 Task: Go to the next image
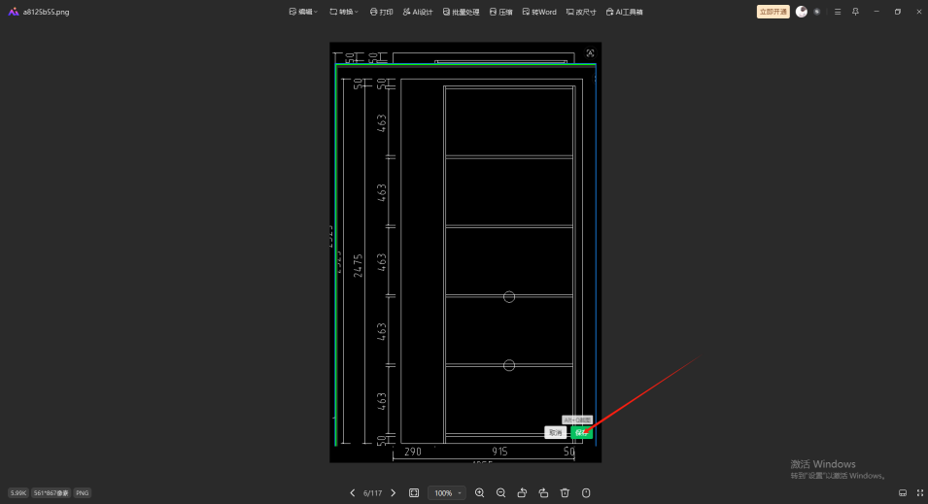pos(393,492)
